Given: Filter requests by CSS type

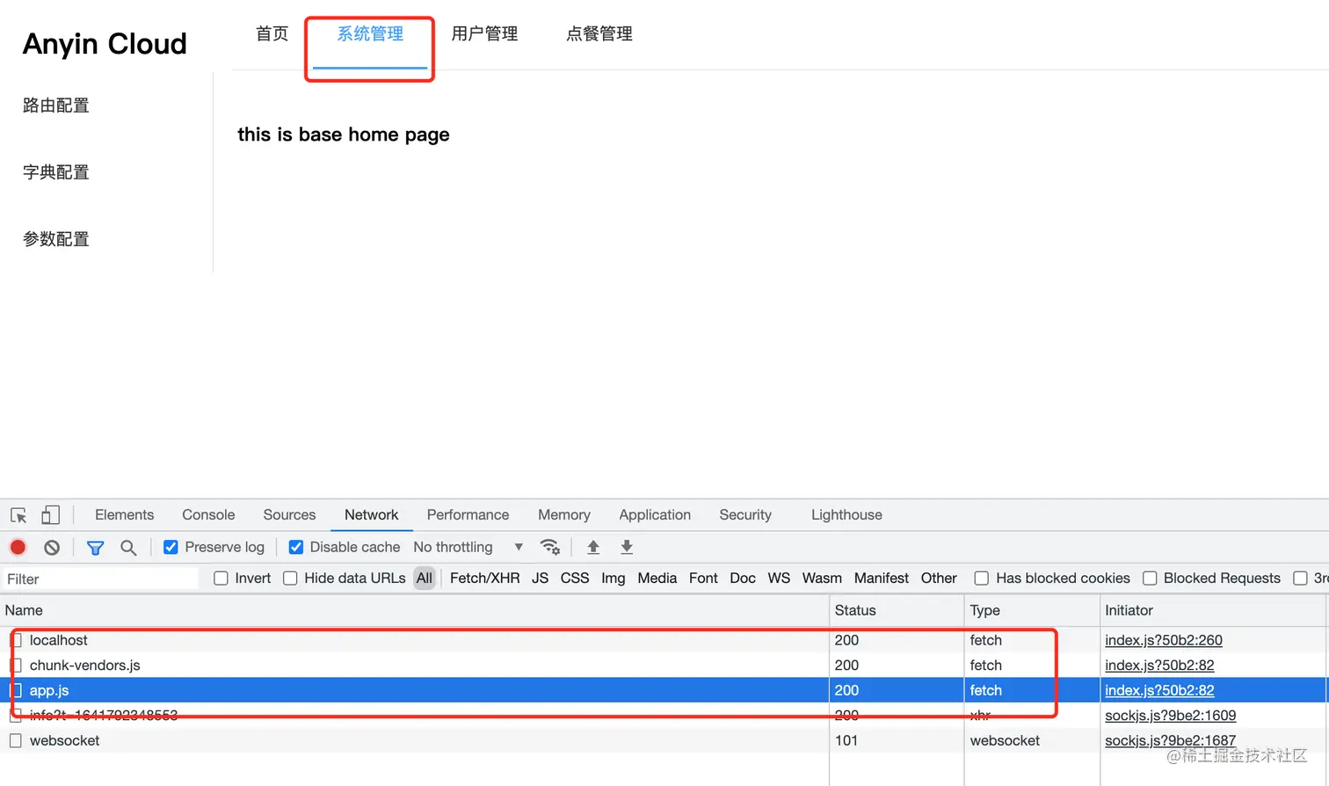Looking at the screenshot, I should (575, 578).
